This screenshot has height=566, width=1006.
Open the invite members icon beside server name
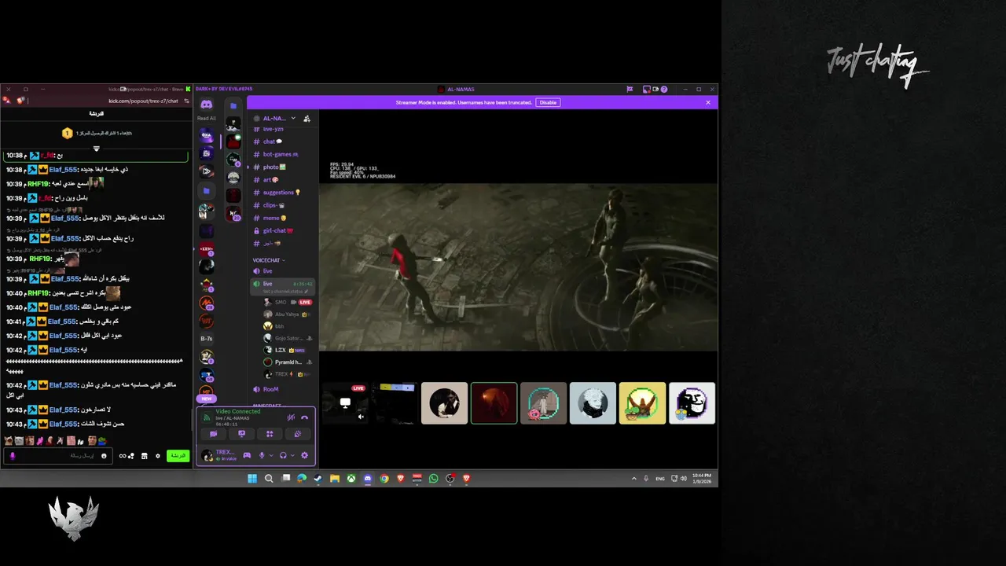pos(307,119)
